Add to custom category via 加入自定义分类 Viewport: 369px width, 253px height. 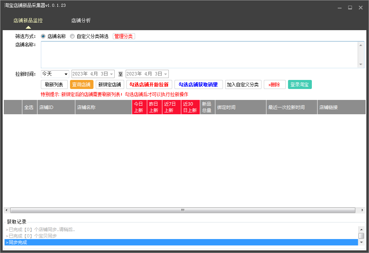(x=243, y=84)
